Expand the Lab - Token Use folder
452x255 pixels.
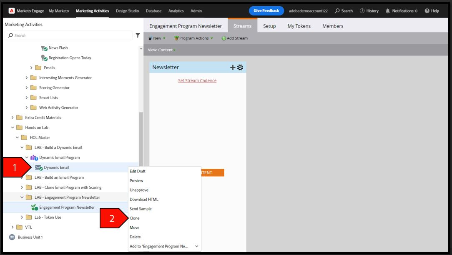point(22,217)
